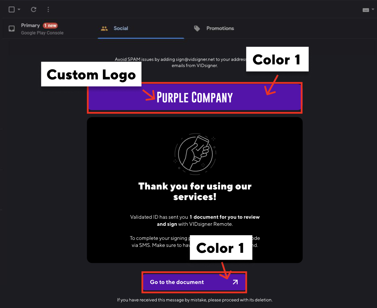
Task: Click the keyboard input tools icon
Action: pos(366,10)
